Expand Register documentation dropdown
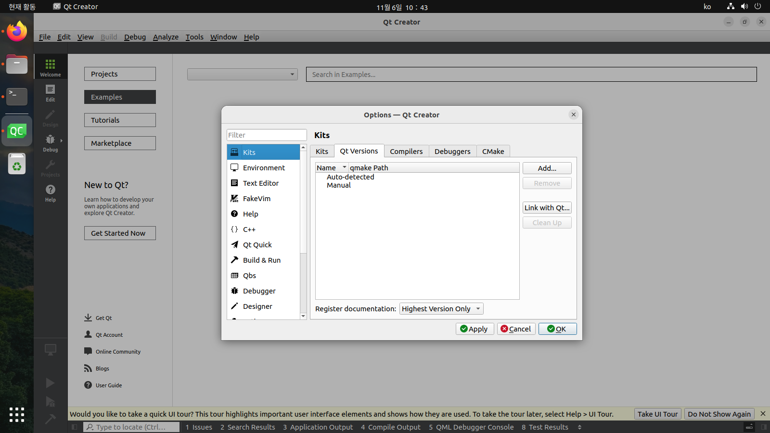Image resolution: width=770 pixels, height=433 pixels. click(x=441, y=309)
